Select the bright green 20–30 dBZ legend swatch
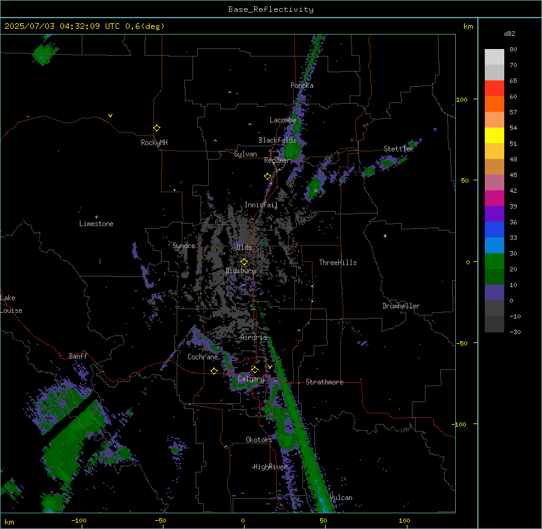The height and width of the screenshot is (529, 542). [x=494, y=261]
